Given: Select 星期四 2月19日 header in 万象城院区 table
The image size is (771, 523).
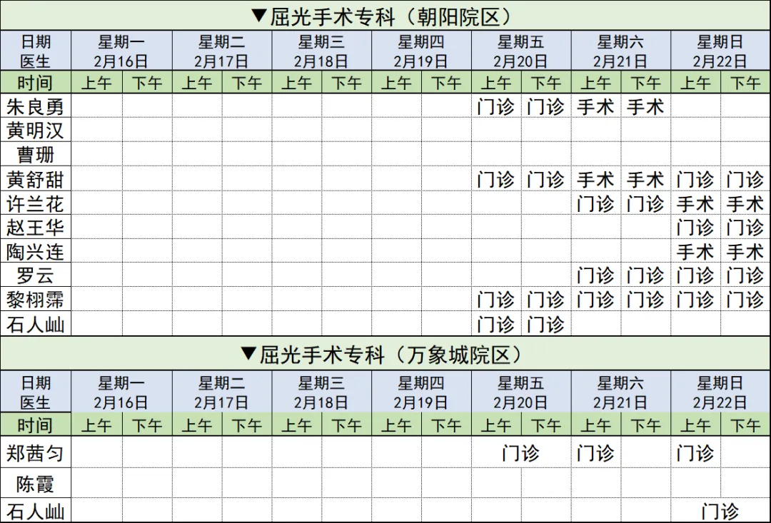Looking at the screenshot, I should click(x=421, y=392).
